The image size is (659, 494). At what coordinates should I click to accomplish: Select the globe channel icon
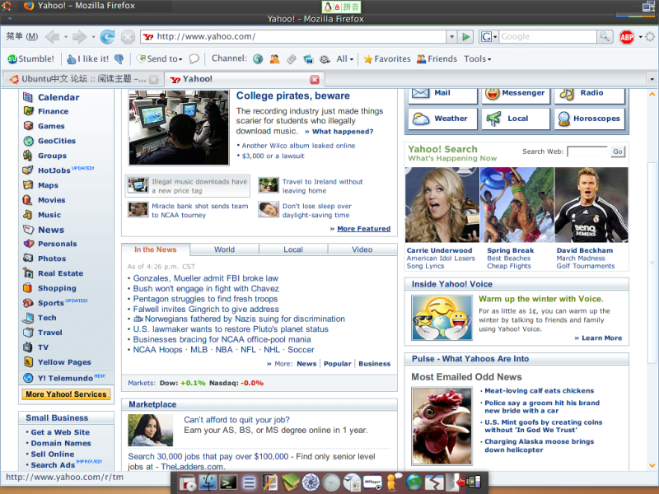point(258,59)
